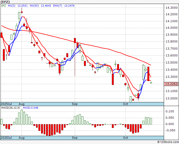Viewport: 179px width, 144px height.
Task: Click the 13.8000 price axis label
Action: 172,41
